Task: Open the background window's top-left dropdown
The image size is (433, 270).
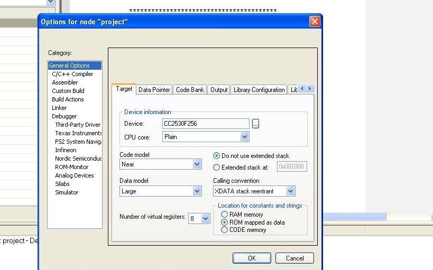Action: (x=51, y=2)
